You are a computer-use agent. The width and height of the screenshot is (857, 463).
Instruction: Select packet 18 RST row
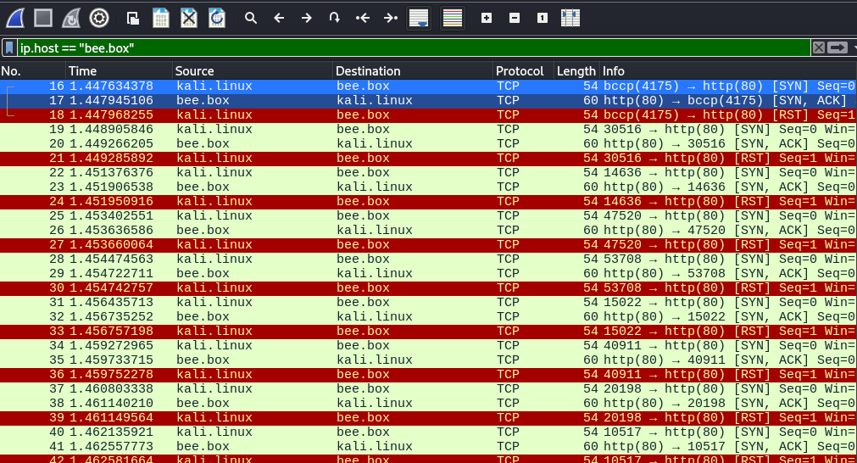pyautogui.click(x=429, y=114)
